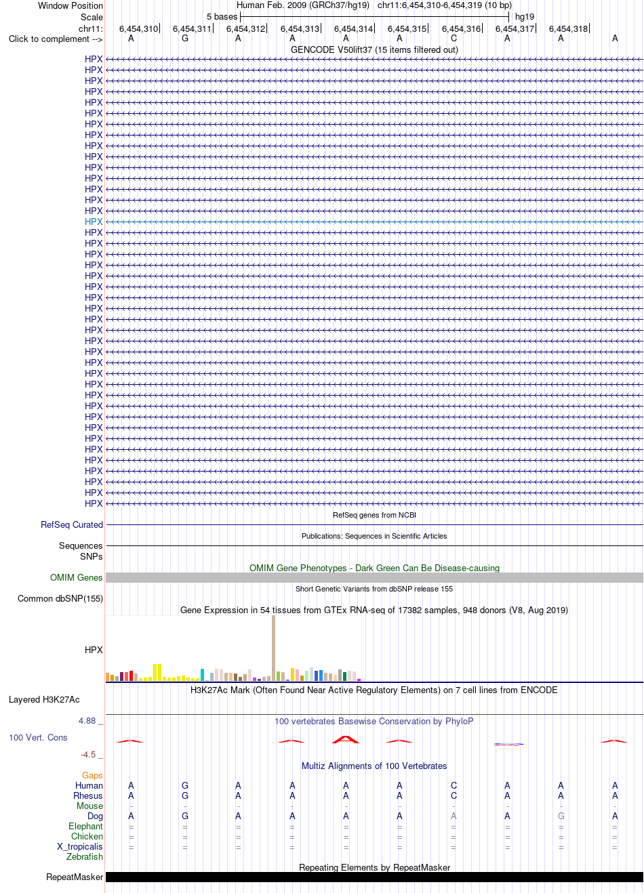Click the RepeatMasker side label
The height and width of the screenshot is (893, 644).
(75, 877)
